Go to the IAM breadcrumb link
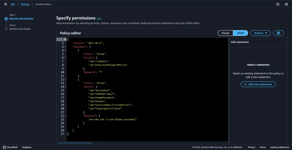 13,4
